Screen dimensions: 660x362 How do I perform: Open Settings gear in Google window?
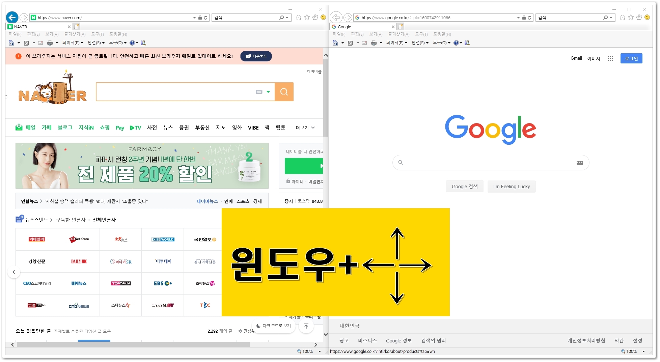click(639, 18)
